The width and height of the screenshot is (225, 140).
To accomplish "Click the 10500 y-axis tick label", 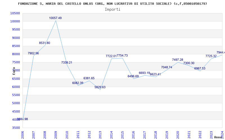I will [15, 13].
